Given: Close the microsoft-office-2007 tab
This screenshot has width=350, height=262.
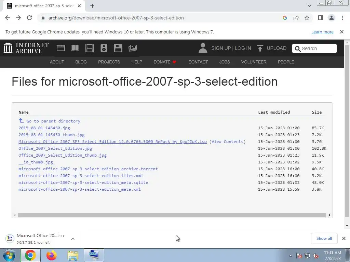Looking at the screenshot, I should point(79,6).
